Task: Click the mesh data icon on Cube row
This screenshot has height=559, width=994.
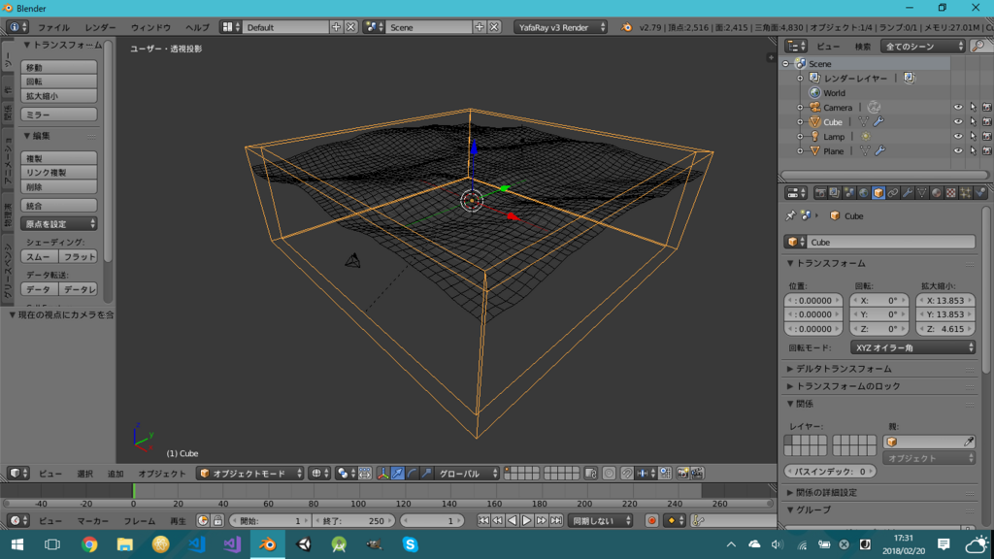Action: click(863, 121)
